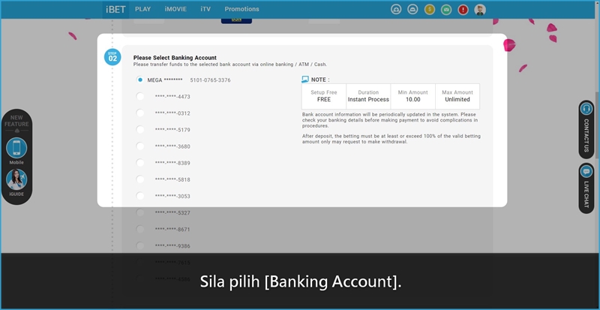Open the user profile avatar
Viewport: 600px width, 310px height.
click(480, 10)
